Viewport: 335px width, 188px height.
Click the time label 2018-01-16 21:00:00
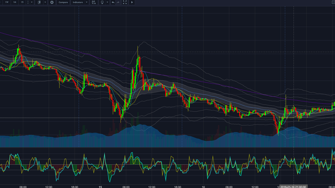click(294, 187)
